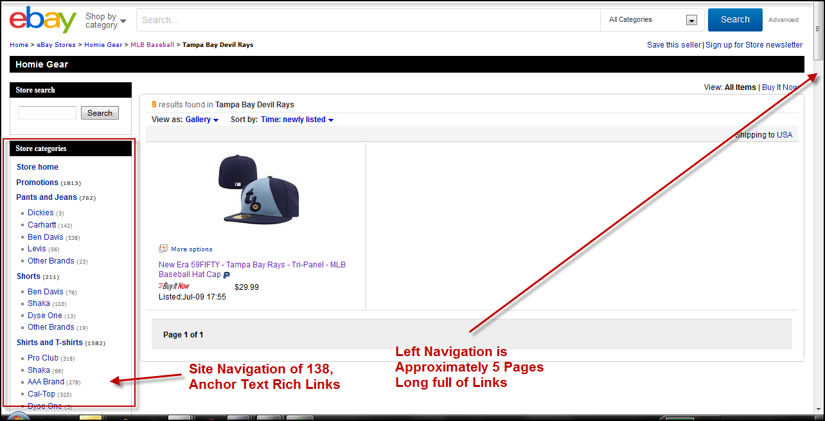Screen dimensions: 825x421
Task: Open AAA Brand subcategory link
Action: (x=46, y=382)
